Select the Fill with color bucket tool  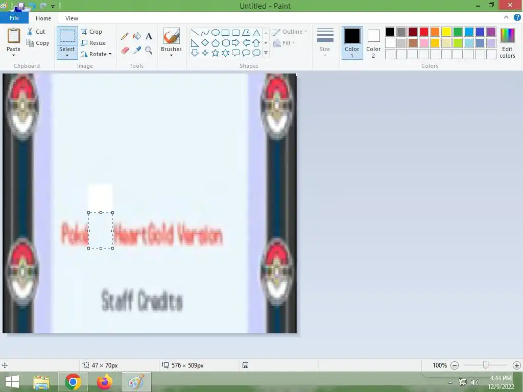pyautogui.click(x=137, y=36)
